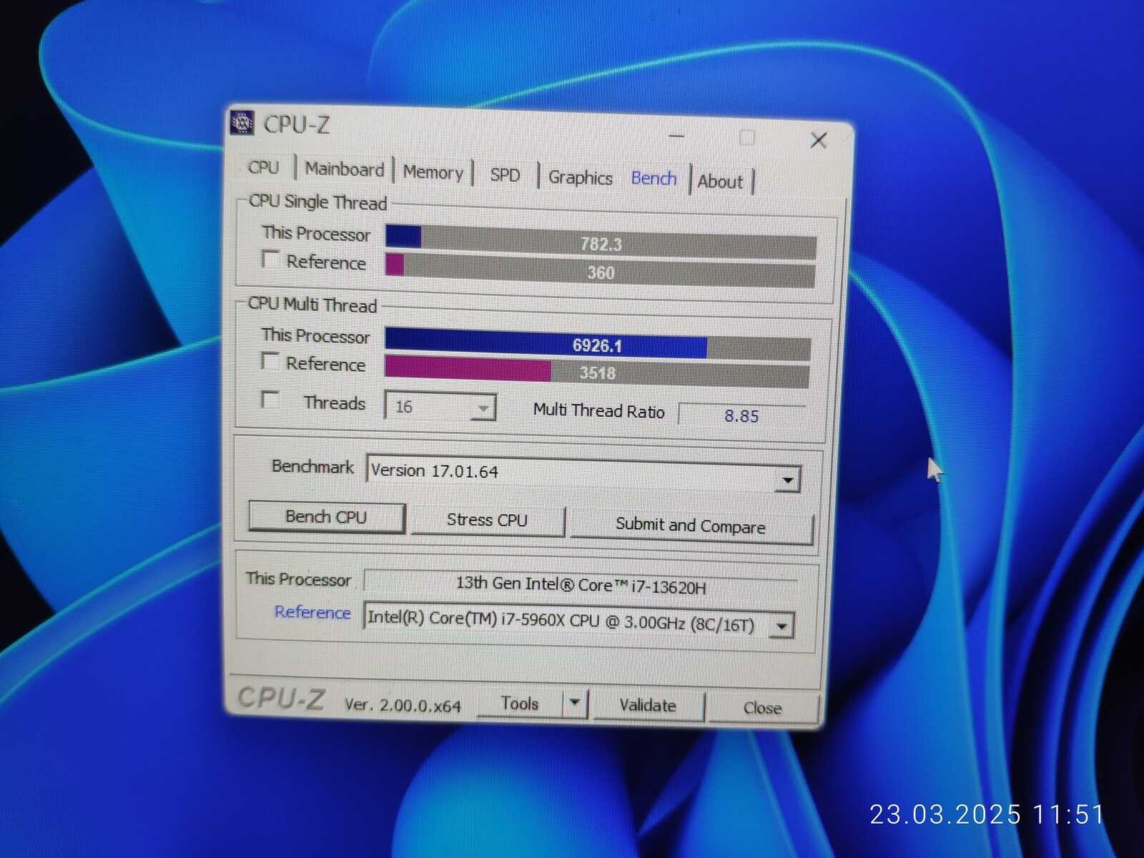Viewport: 1144px width, 858px height.
Task: Open the About tab
Action: (720, 182)
